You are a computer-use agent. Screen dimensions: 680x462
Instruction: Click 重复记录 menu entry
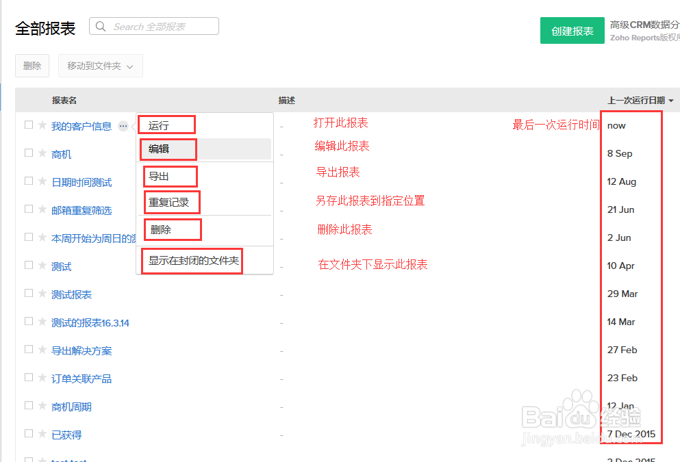click(x=168, y=202)
